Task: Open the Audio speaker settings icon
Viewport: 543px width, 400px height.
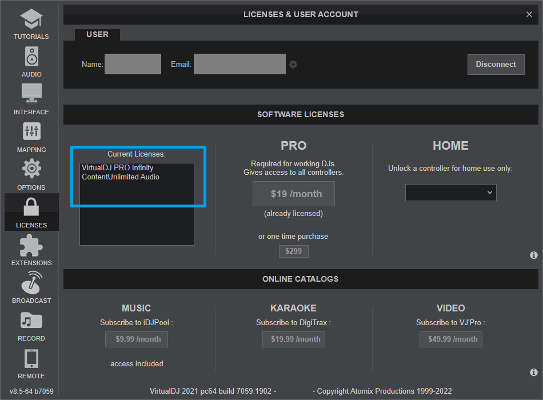Action: (x=31, y=56)
